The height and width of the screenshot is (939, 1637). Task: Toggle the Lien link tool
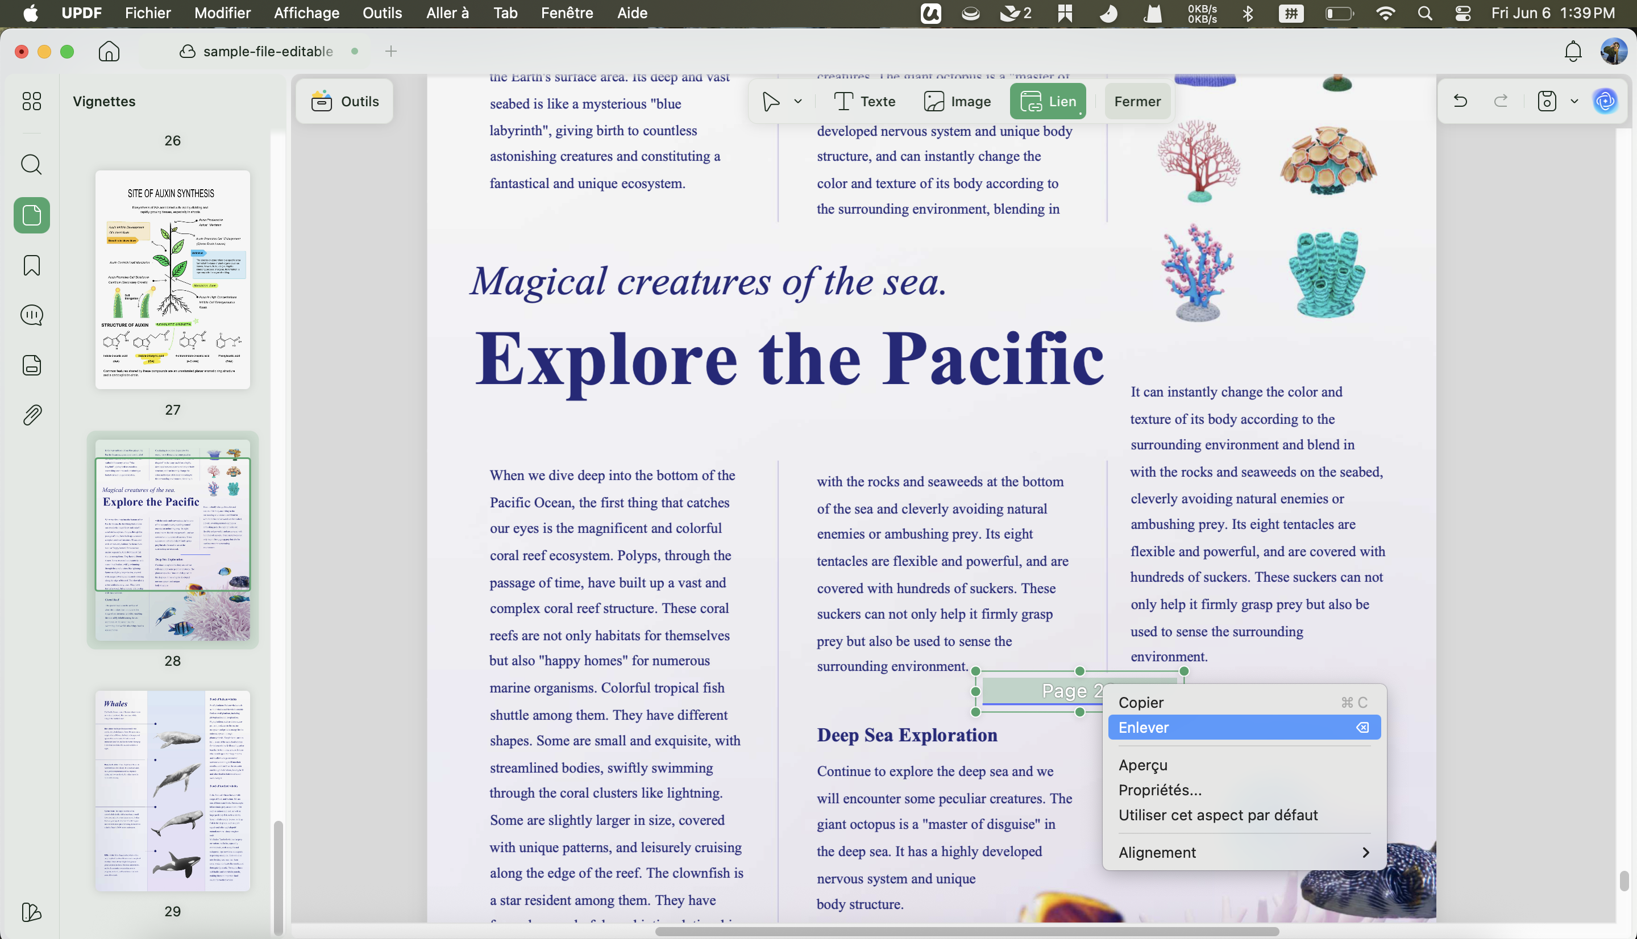1048,101
